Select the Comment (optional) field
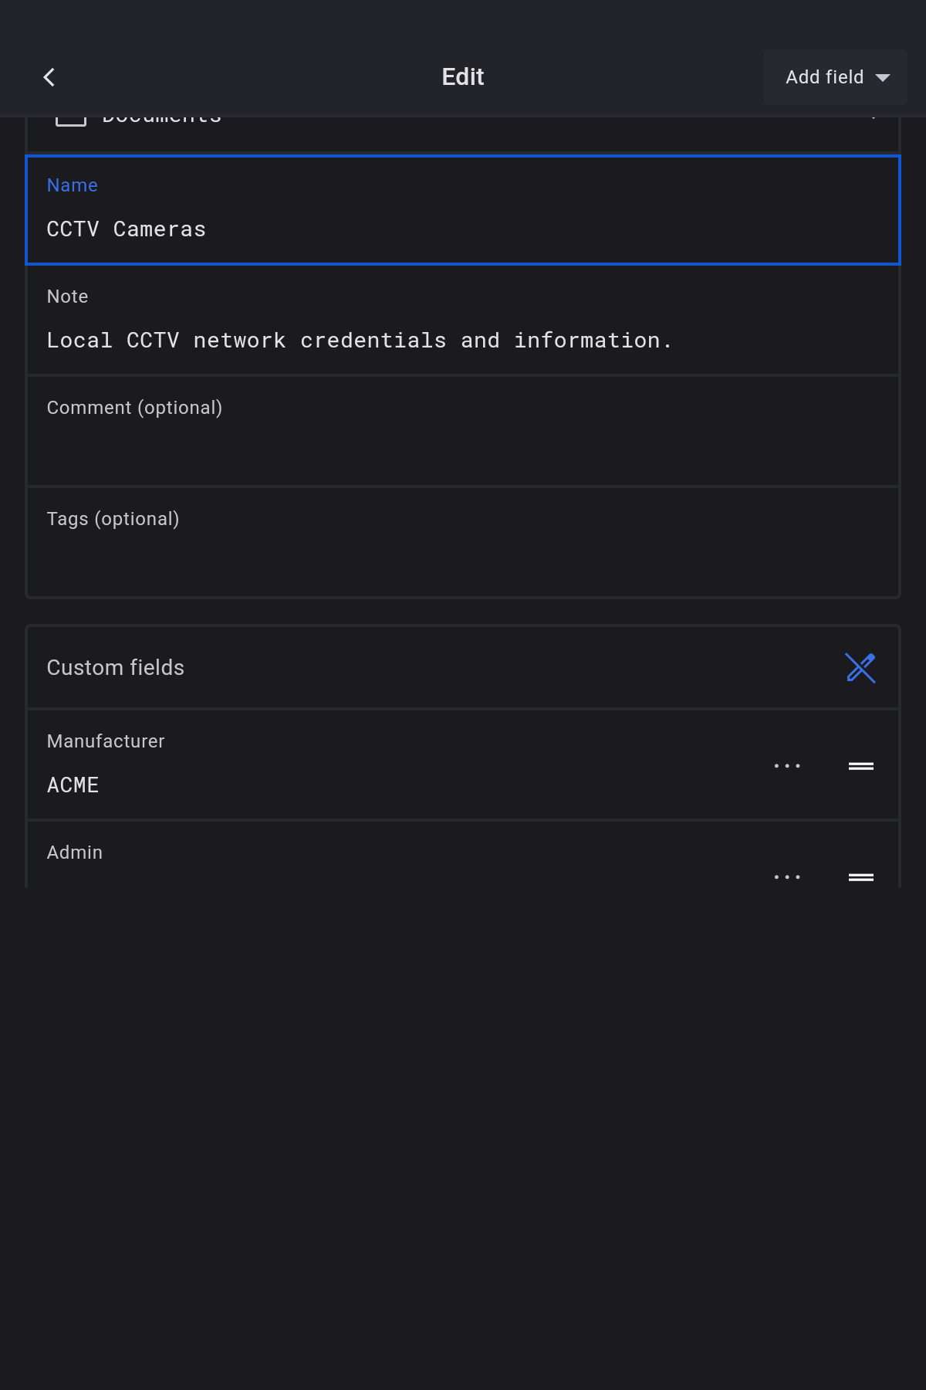This screenshot has width=926, height=1390. point(463,432)
